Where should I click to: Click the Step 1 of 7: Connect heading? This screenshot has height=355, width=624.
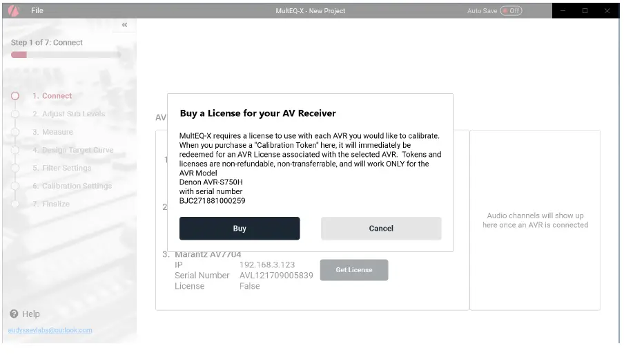tap(46, 43)
